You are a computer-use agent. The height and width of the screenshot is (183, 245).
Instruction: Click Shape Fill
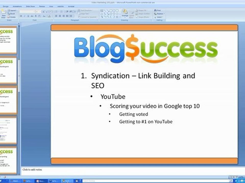[x=141, y=10]
